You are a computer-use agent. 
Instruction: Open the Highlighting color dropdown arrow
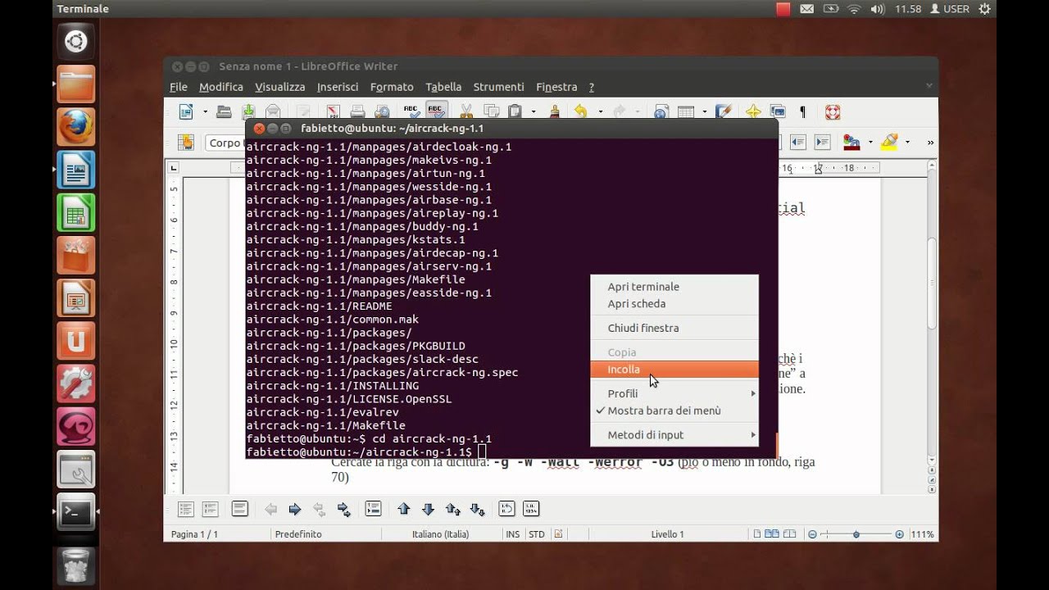pos(907,143)
